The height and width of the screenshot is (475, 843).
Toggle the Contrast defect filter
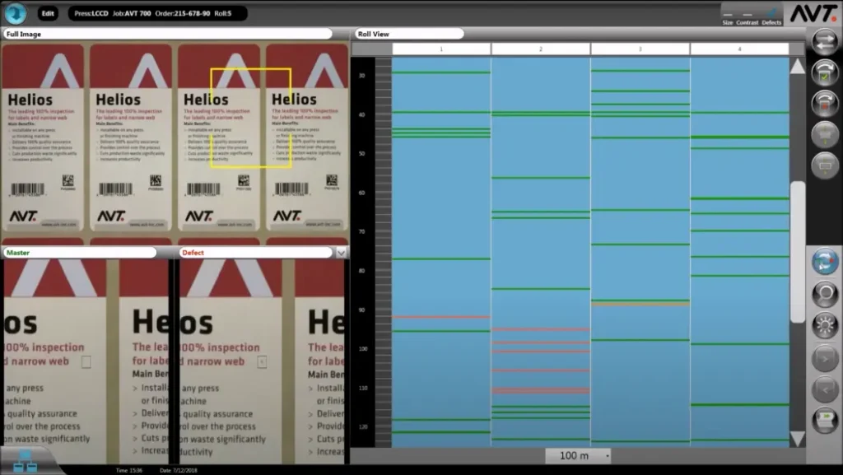point(747,18)
